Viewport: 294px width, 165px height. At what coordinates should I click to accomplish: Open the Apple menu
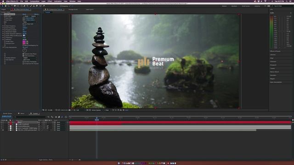click(3, 1)
